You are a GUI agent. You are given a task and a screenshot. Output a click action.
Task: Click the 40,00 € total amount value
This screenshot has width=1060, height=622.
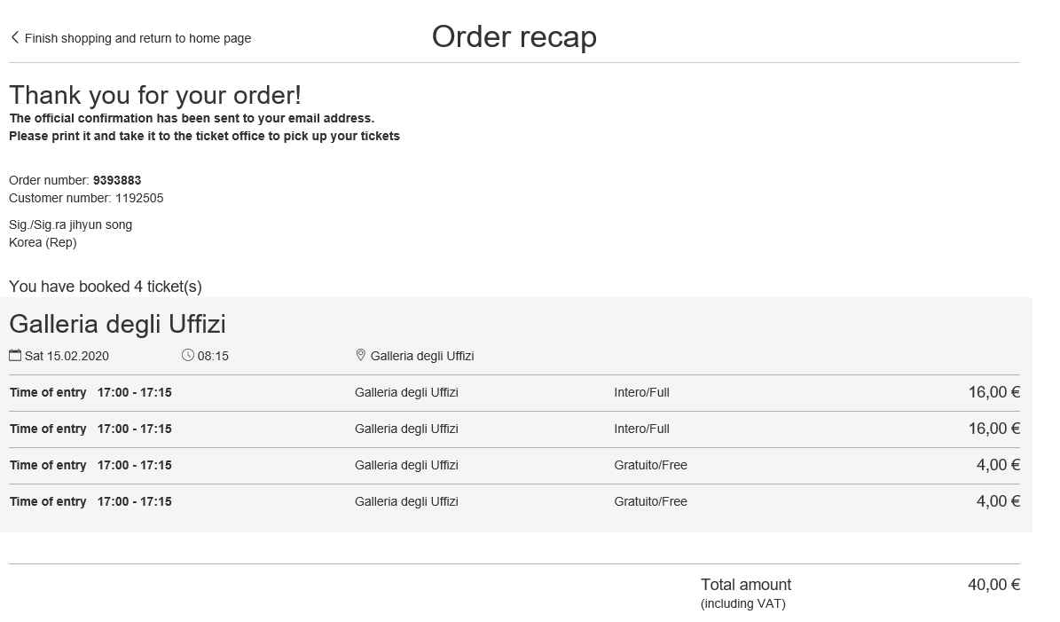[x=993, y=585]
